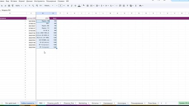This screenshot has width=189, height=106.
Task: Open the Формат menu
Action: tap(22, 1)
